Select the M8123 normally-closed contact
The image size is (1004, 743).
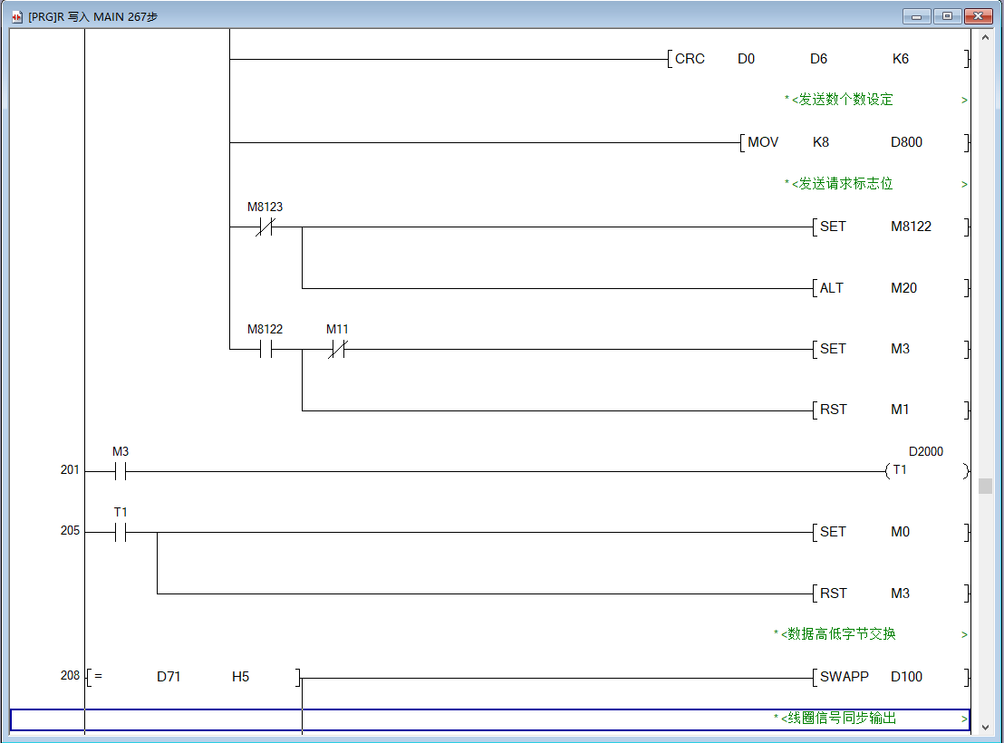[265, 227]
